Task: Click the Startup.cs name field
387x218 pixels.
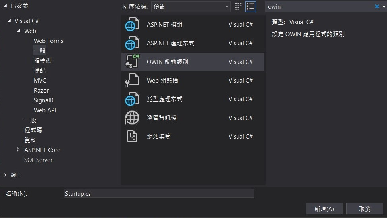Action: click(x=159, y=193)
